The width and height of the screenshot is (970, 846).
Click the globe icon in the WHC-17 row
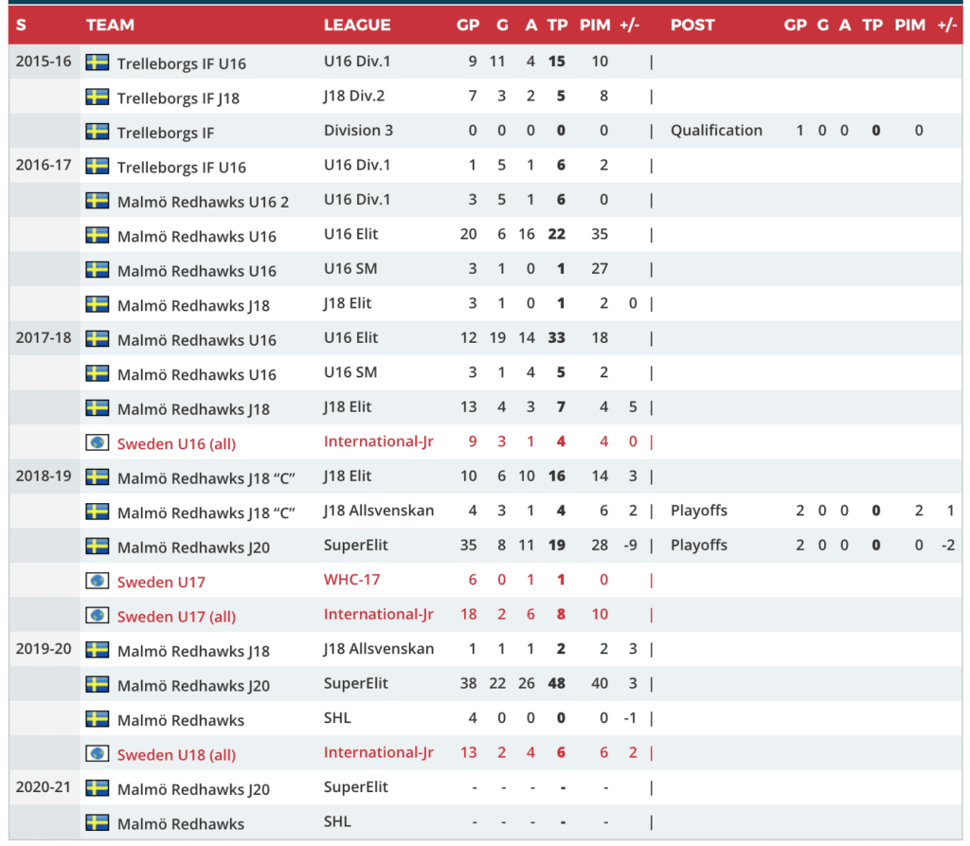pos(97,581)
